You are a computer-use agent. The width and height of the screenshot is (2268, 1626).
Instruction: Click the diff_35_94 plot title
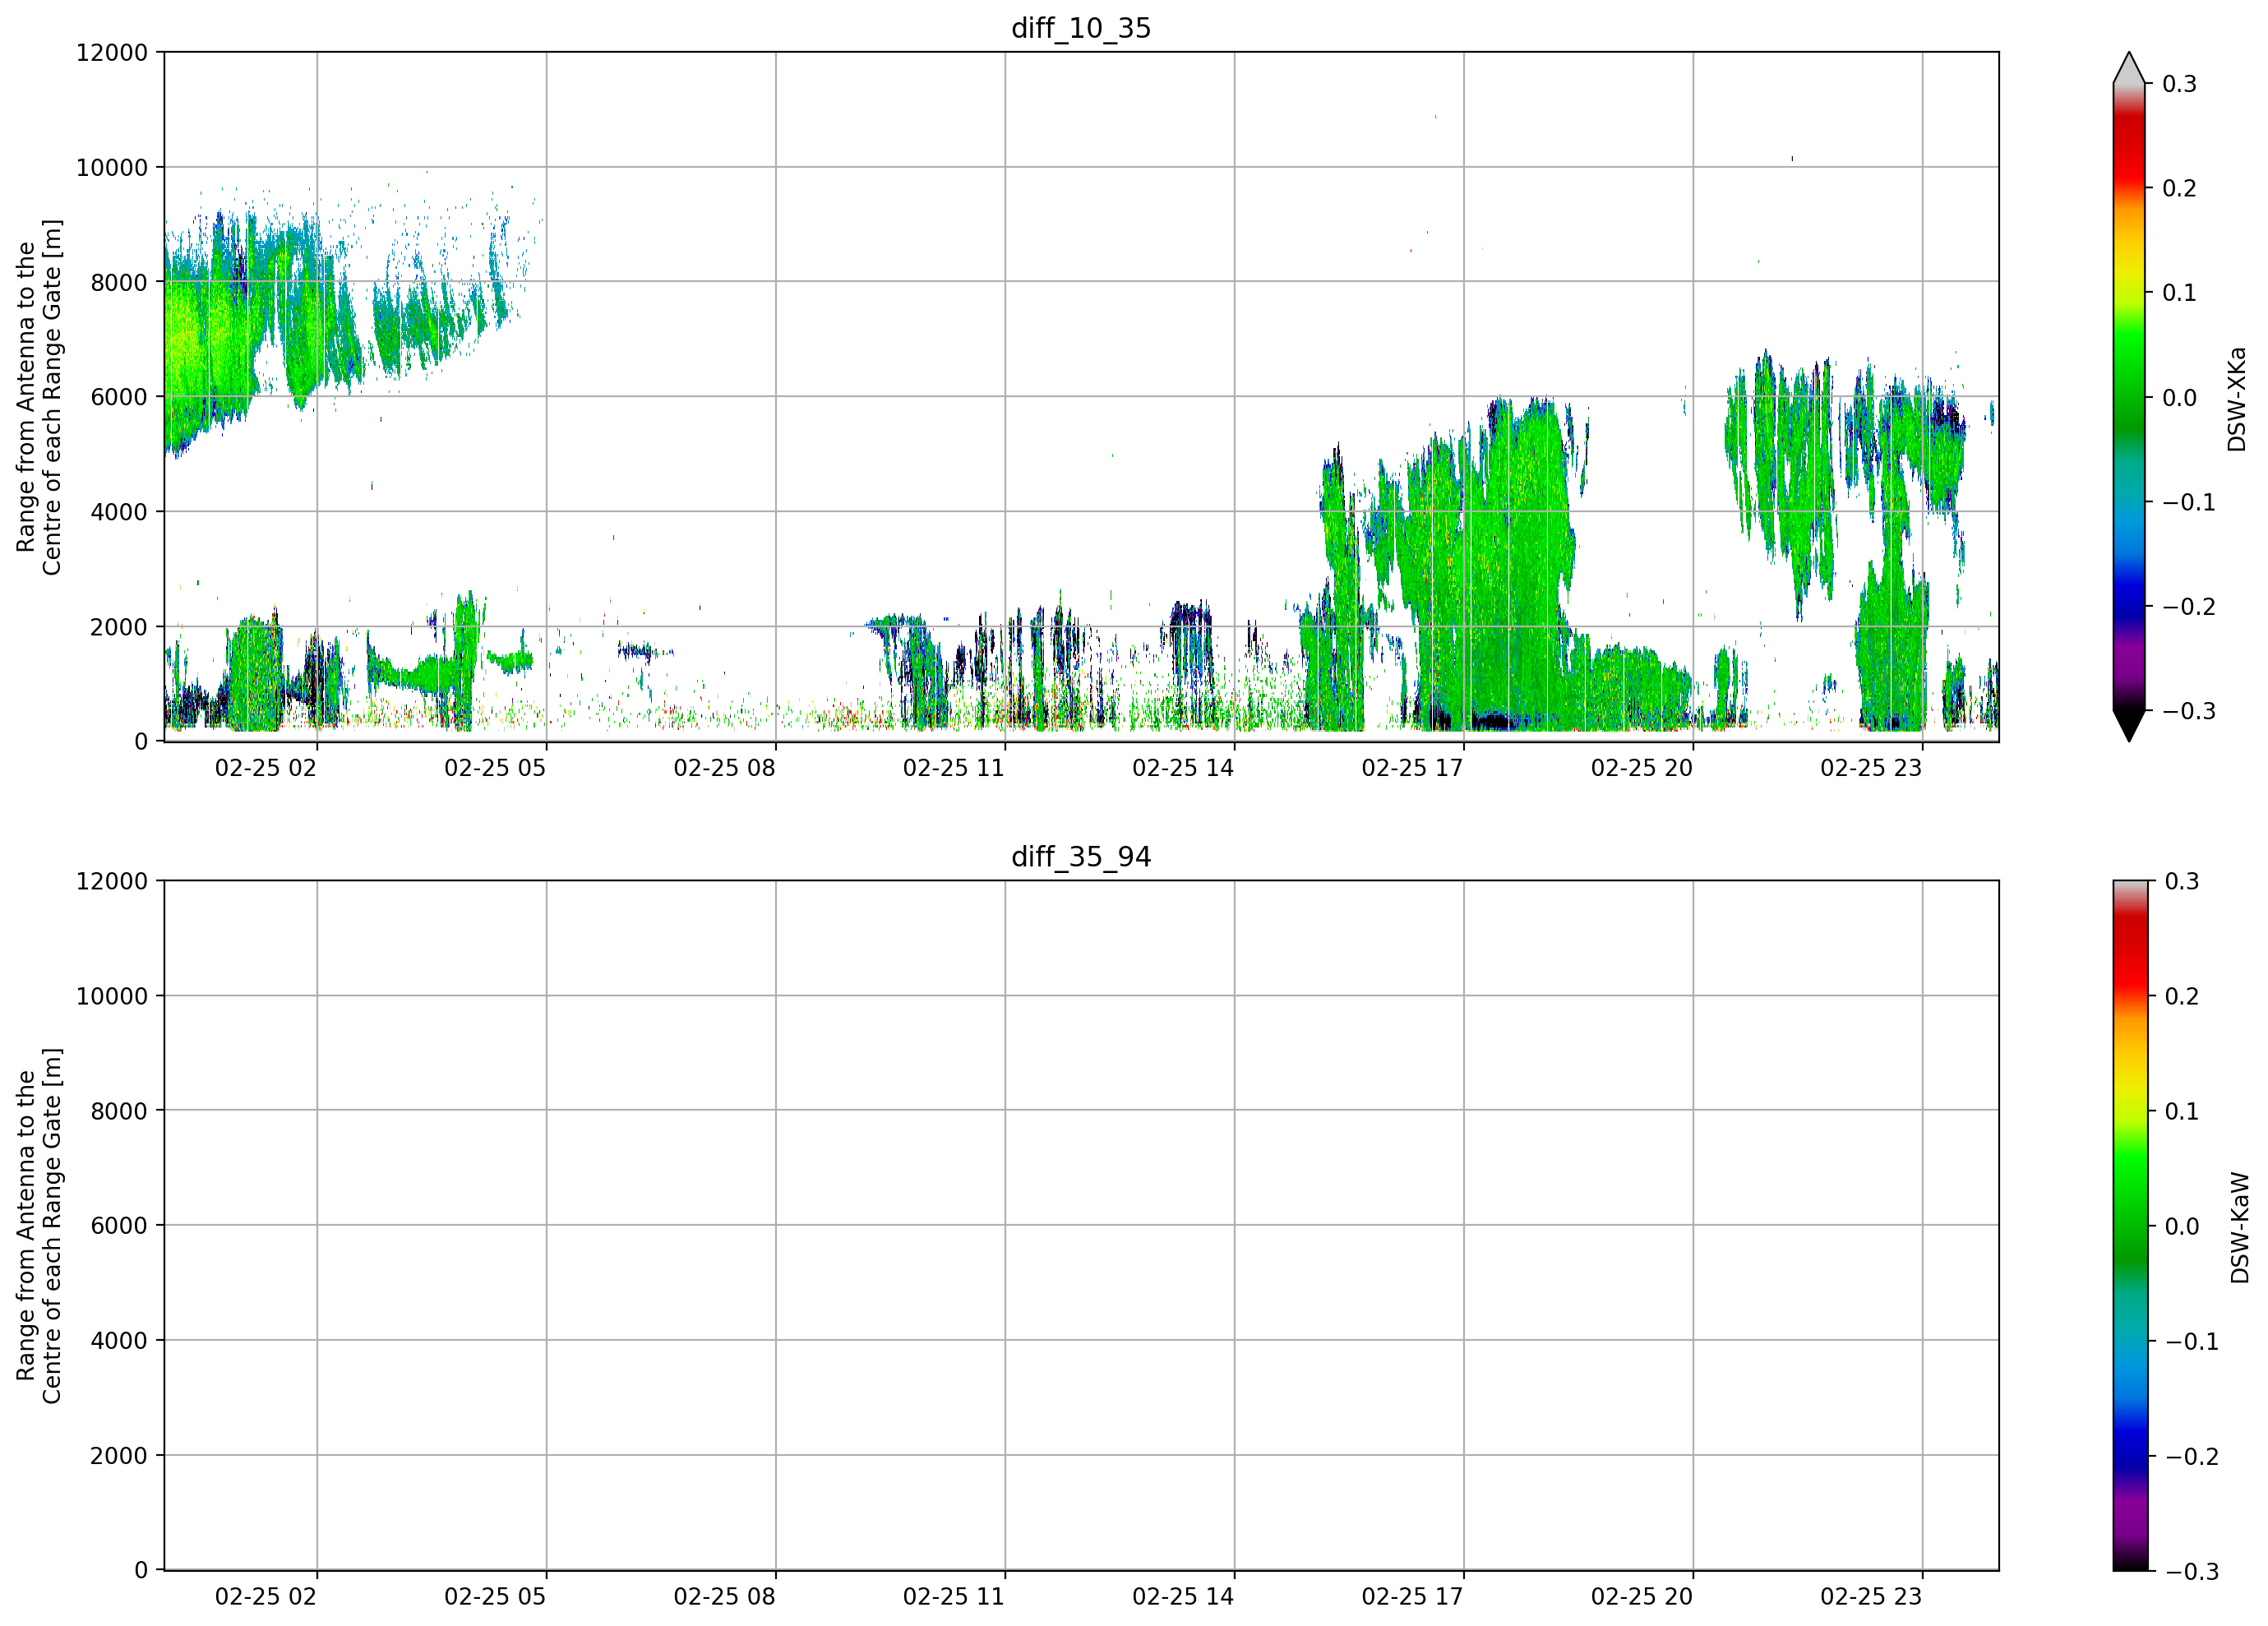pos(1081,857)
